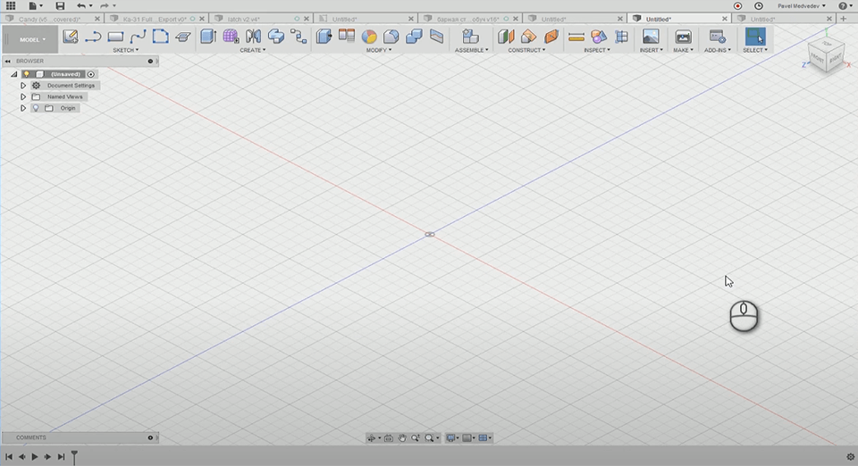Open the MAKE menu
The height and width of the screenshot is (466, 858).
pyautogui.click(x=683, y=50)
